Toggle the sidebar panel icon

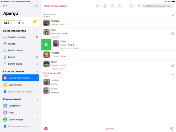(x=5, y=6)
